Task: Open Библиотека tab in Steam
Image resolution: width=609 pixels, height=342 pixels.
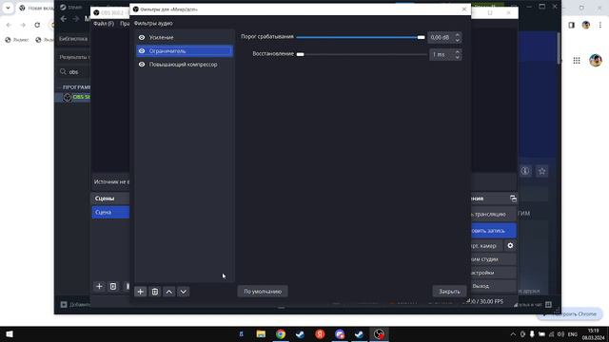Action: pos(73,39)
